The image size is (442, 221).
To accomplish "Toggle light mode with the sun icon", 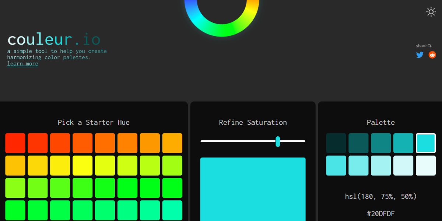I will [x=431, y=12].
